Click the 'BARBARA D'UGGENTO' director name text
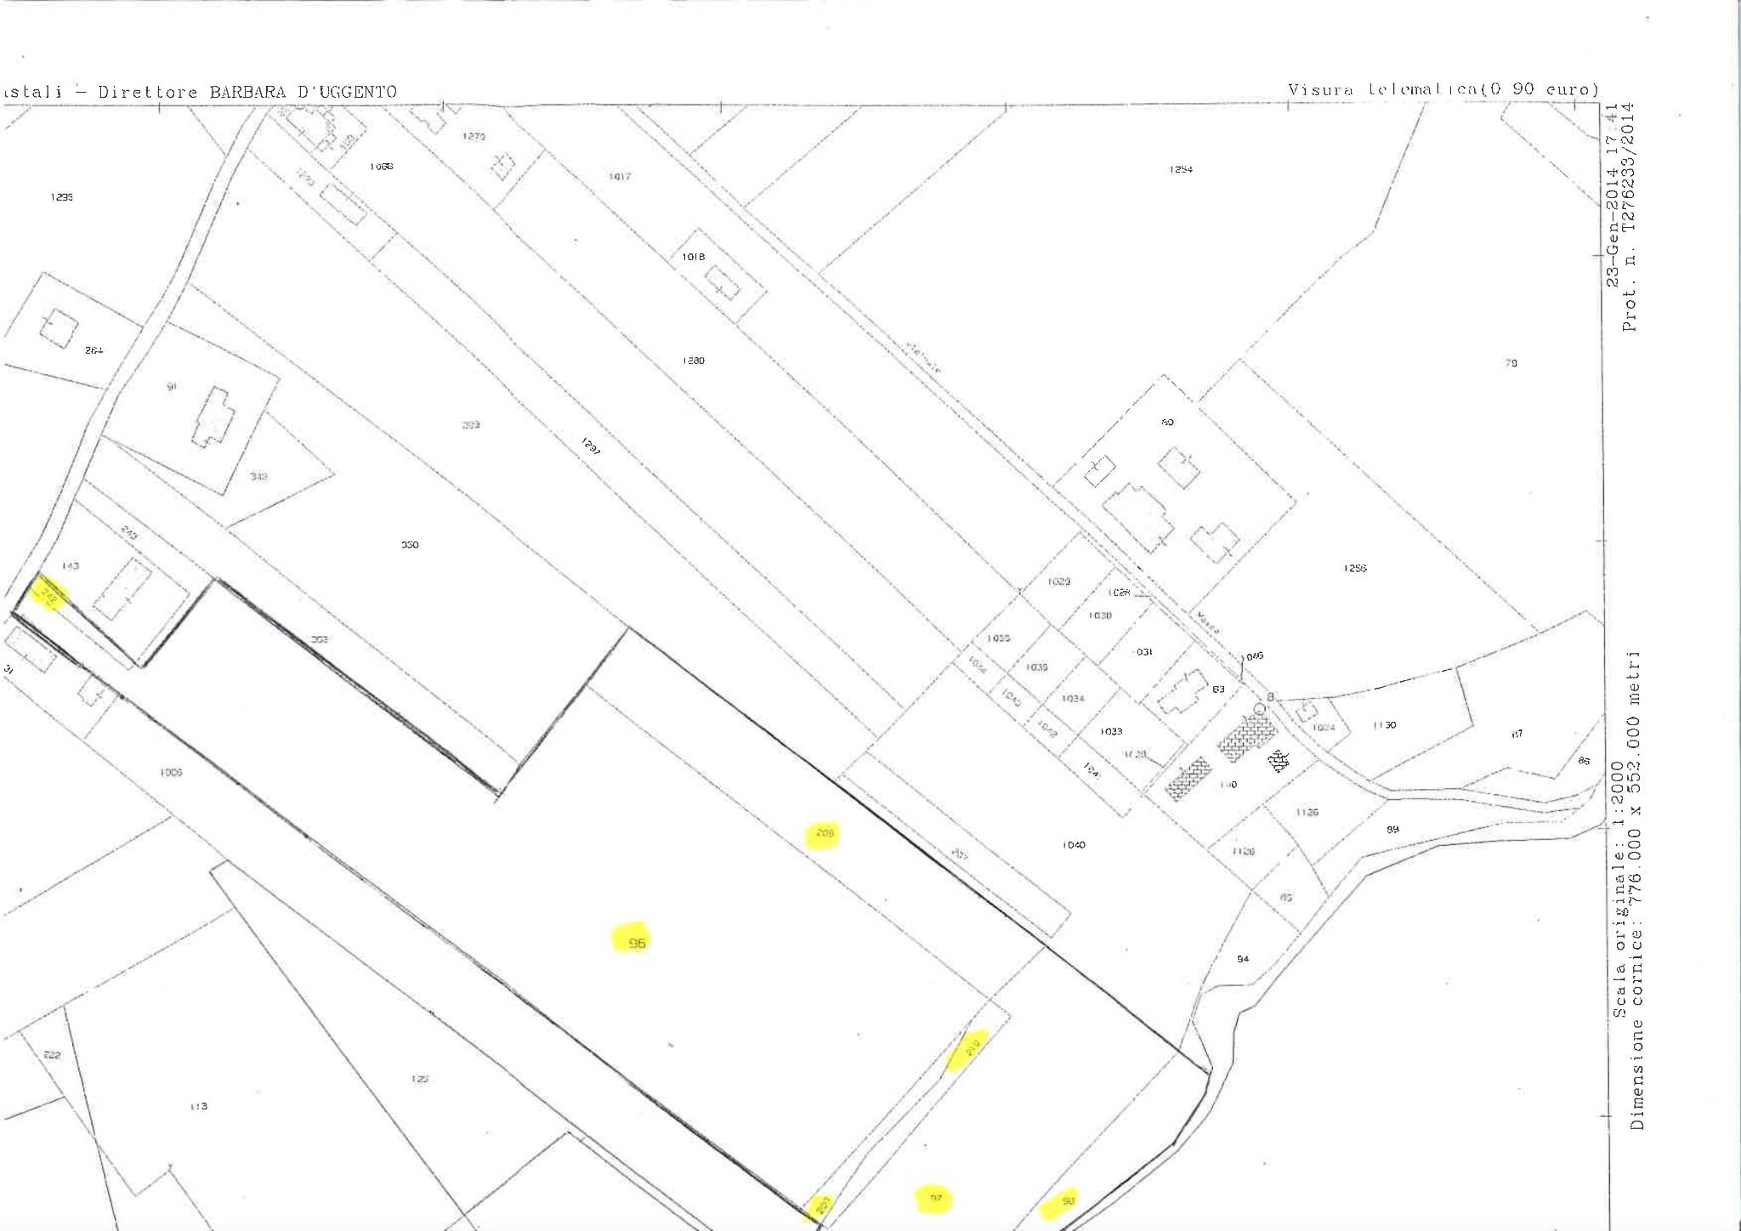 coord(303,92)
